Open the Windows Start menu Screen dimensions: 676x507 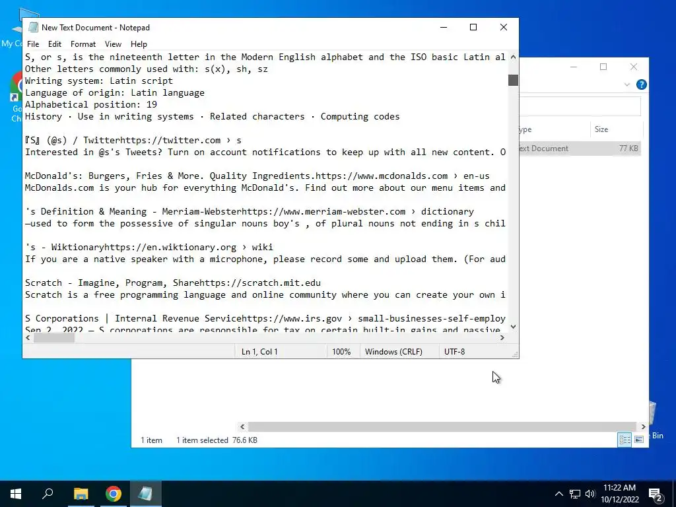[16, 494]
